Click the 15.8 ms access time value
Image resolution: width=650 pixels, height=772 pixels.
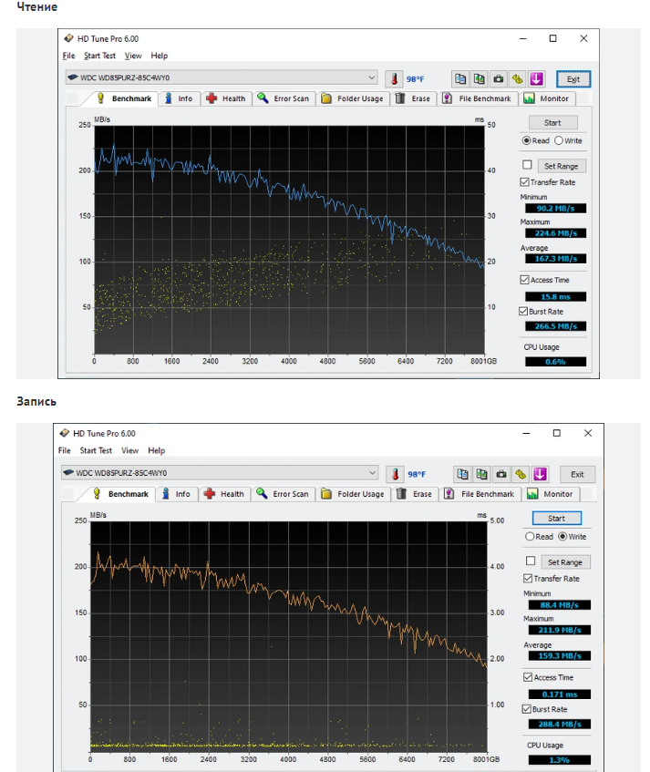[555, 296]
